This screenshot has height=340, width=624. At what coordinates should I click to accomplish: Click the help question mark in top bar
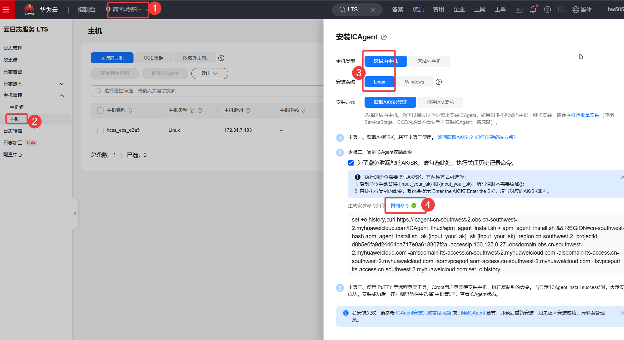[x=547, y=9]
